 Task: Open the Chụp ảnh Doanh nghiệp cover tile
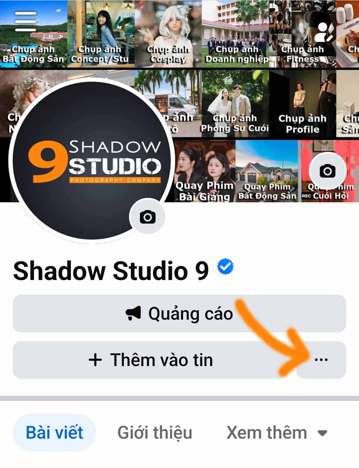click(x=235, y=34)
